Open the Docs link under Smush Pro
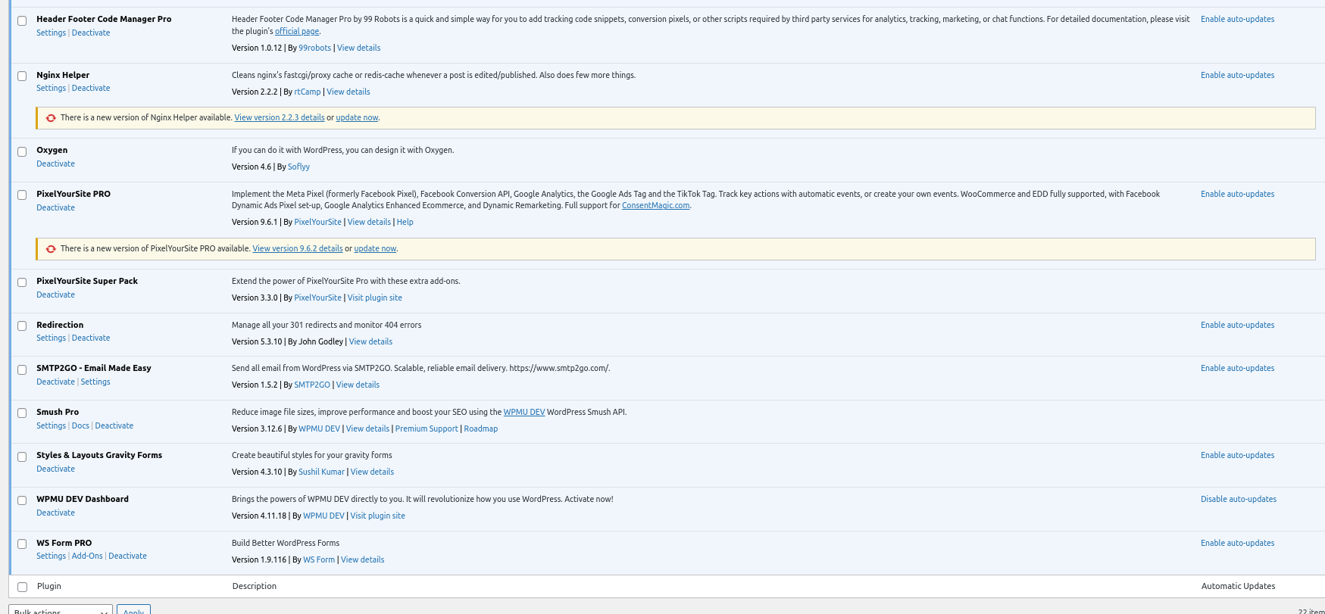 [x=80, y=426]
